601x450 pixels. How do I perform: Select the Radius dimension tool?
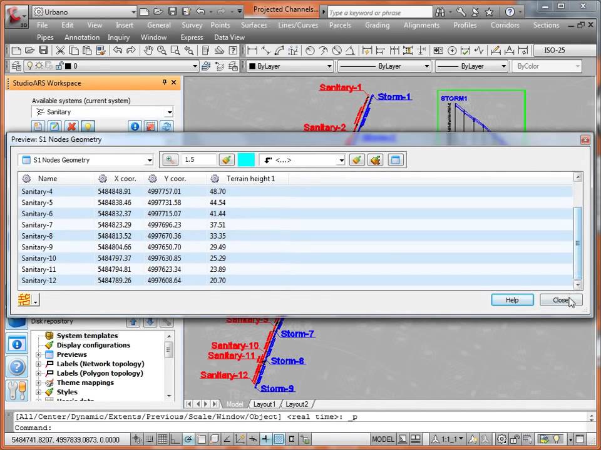[310, 50]
